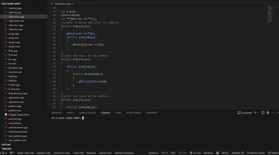The height and width of the screenshot is (155, 279).
Task: Expand the Outline section
Action: point(6,144)
